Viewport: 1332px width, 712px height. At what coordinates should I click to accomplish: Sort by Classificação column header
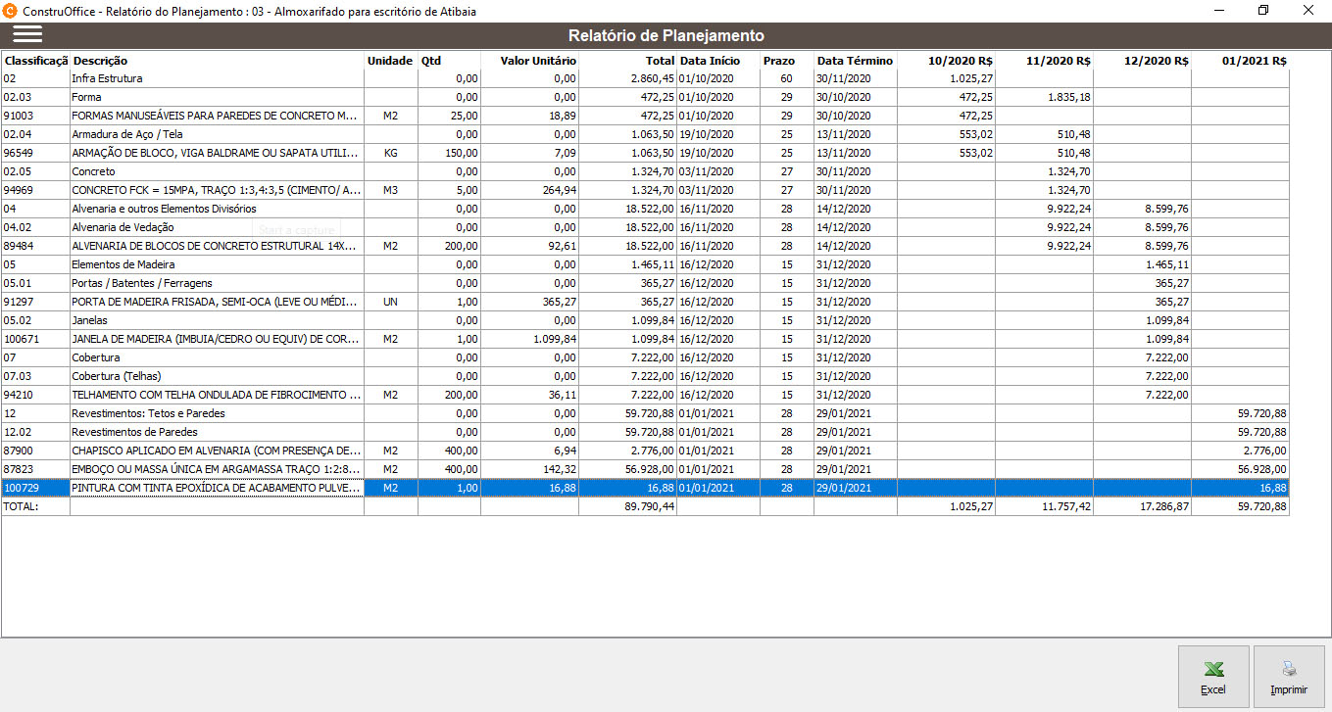coord(35,61)
